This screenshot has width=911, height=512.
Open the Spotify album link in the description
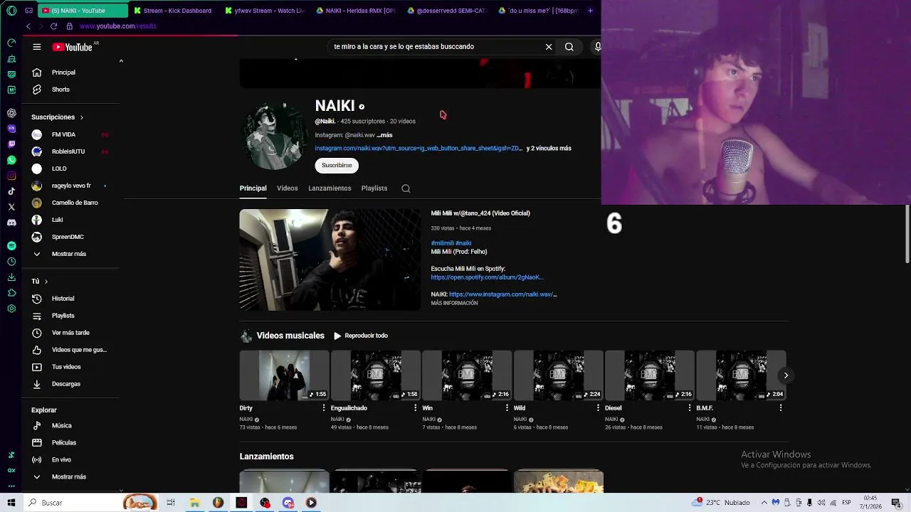click(x=487, y=277)
